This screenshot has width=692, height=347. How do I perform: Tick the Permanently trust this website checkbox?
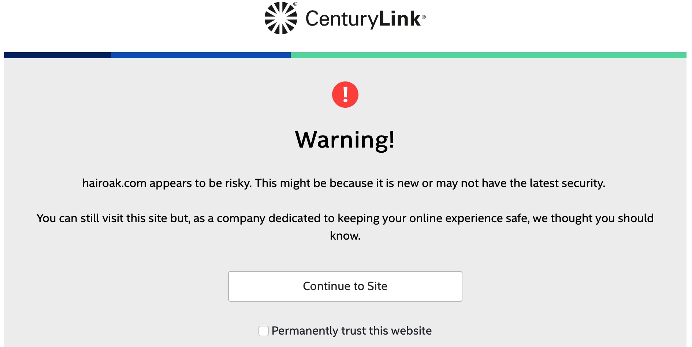tap(264, 331)
